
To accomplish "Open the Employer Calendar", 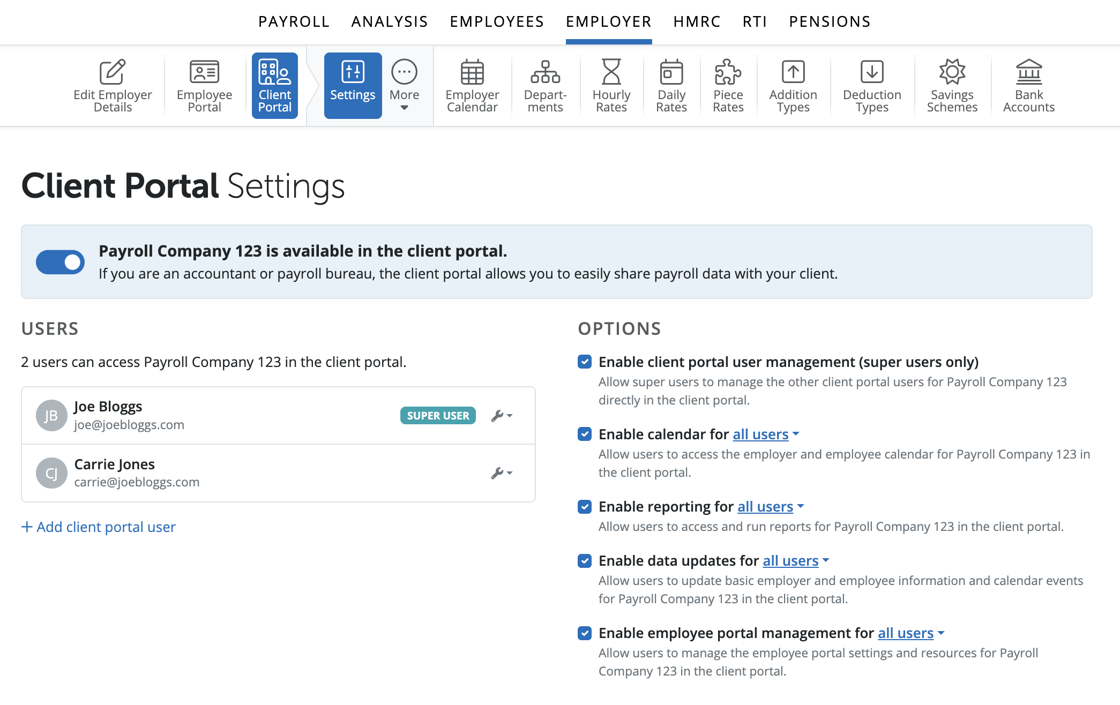I will click(472, 85).
